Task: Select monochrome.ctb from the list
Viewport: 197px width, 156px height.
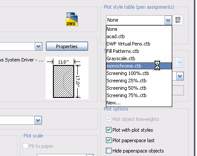Action: (x=139, y=66)
